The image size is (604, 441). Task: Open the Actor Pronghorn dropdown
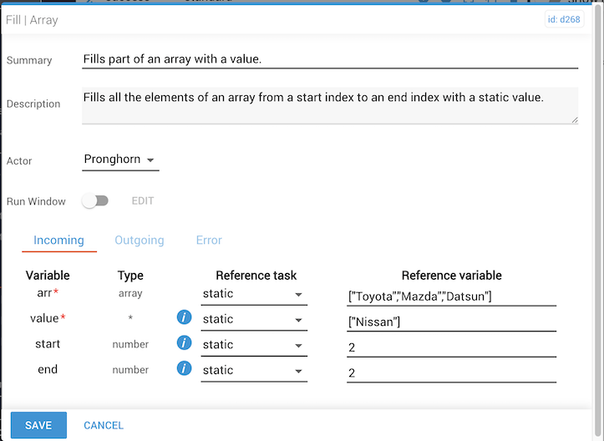click(120, 160)
